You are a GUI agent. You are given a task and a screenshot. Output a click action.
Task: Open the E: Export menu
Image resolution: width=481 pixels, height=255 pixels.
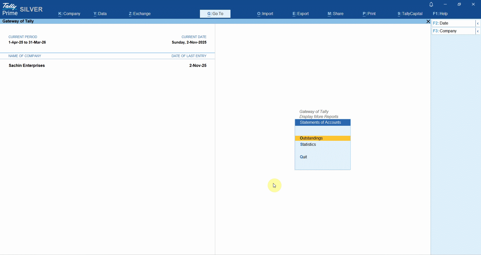[301, 14]
